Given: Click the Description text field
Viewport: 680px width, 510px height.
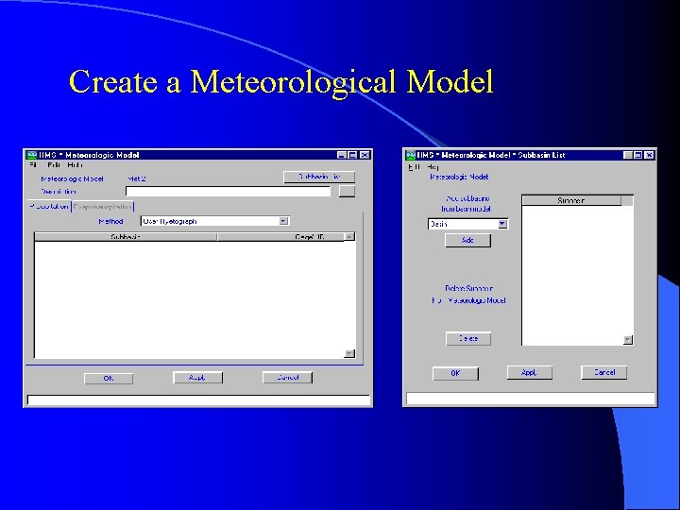Looking at the screenshot, I should click(x=229, y=191).
